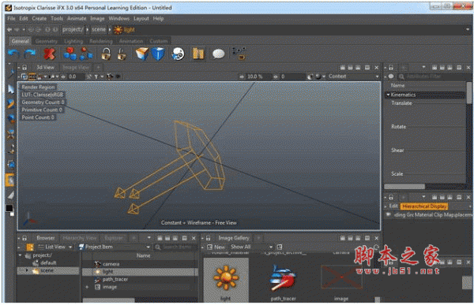Expand the image item plus sign
Image resolution: width=474 pixels, height=305 pixels.
87,287
